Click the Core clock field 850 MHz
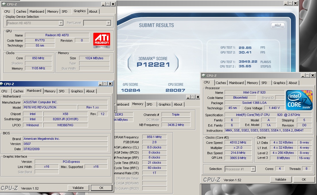Viewport: 317px width, 195px height. pos(38,58)
